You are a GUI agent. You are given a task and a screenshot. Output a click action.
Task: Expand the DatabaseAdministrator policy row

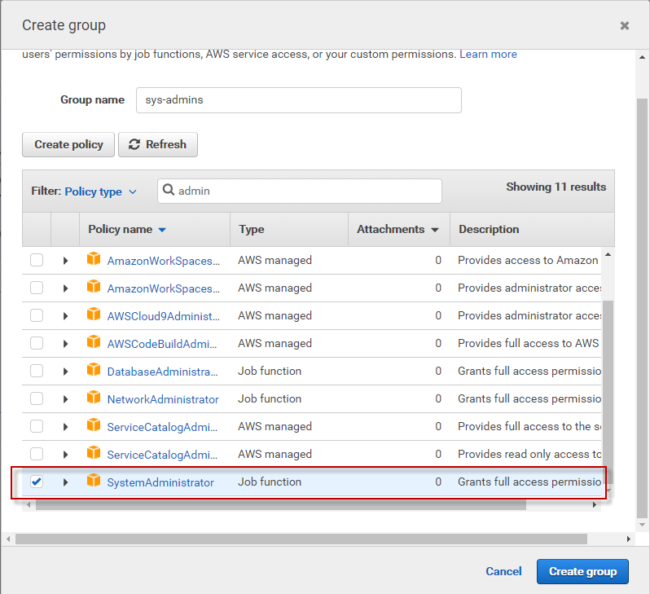65,372
